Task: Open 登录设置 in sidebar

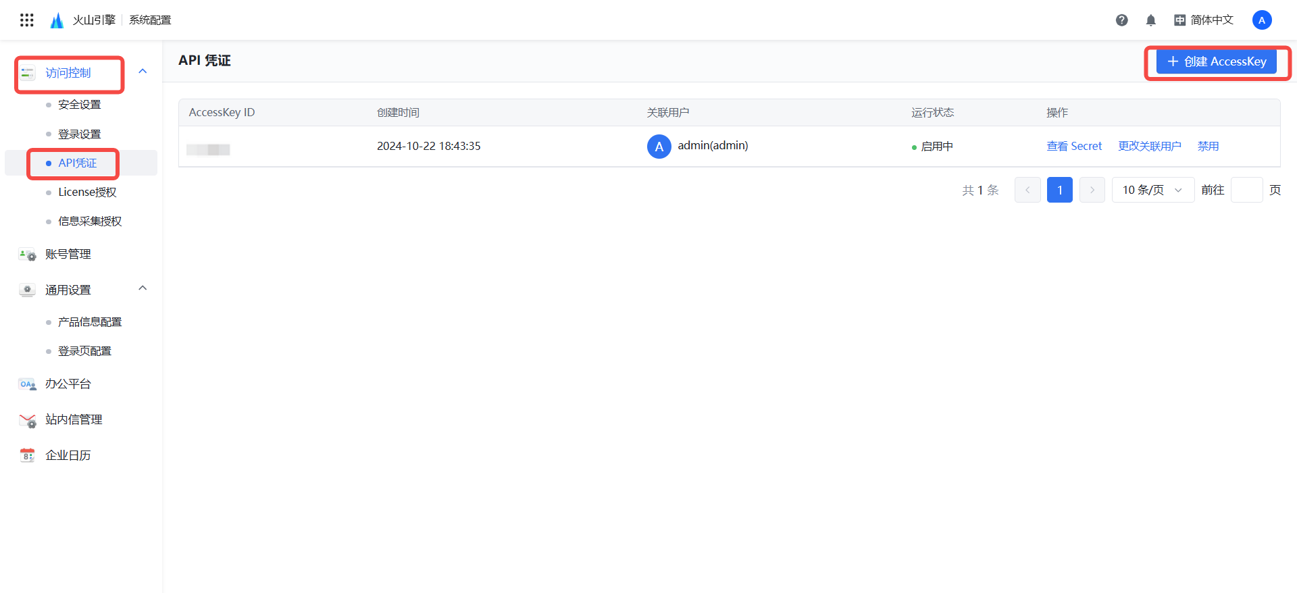Action: tap(80, 134)
